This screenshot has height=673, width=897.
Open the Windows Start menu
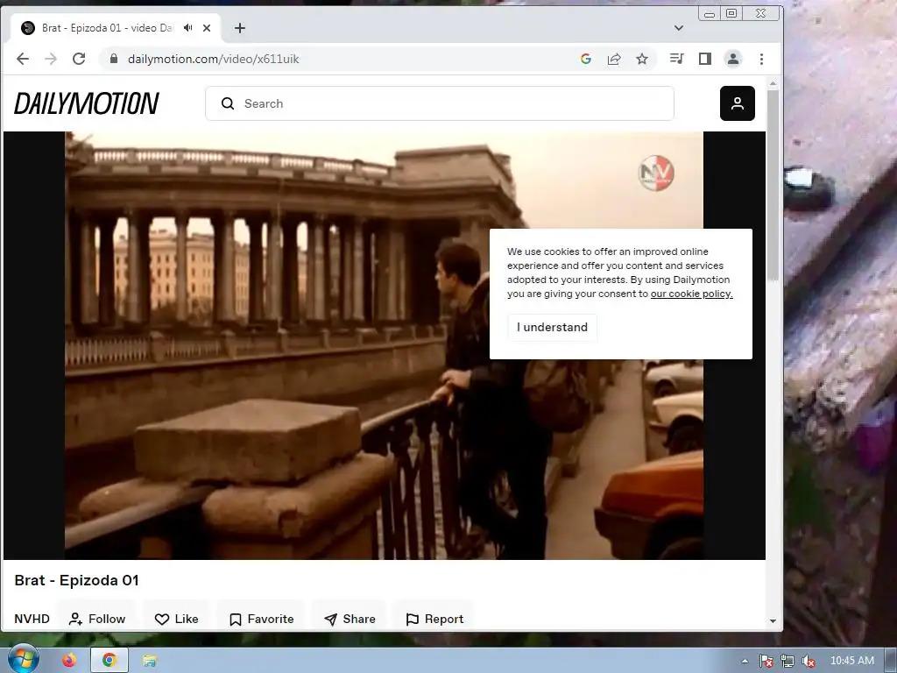pos(23,659)
